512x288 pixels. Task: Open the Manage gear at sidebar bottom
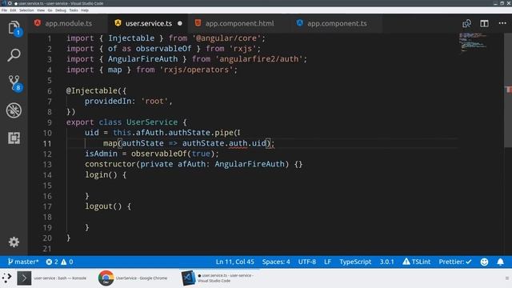[14, 242]
